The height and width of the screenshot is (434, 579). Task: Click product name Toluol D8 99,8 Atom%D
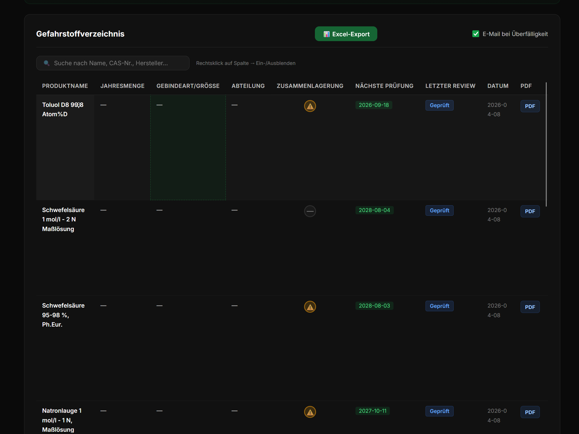point(63,109)
